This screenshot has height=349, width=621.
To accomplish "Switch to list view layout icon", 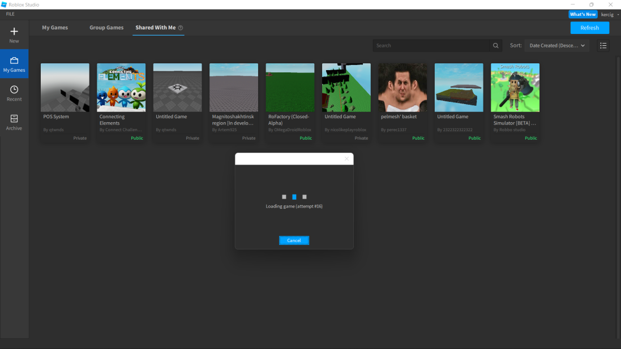I will click(603, 45).
